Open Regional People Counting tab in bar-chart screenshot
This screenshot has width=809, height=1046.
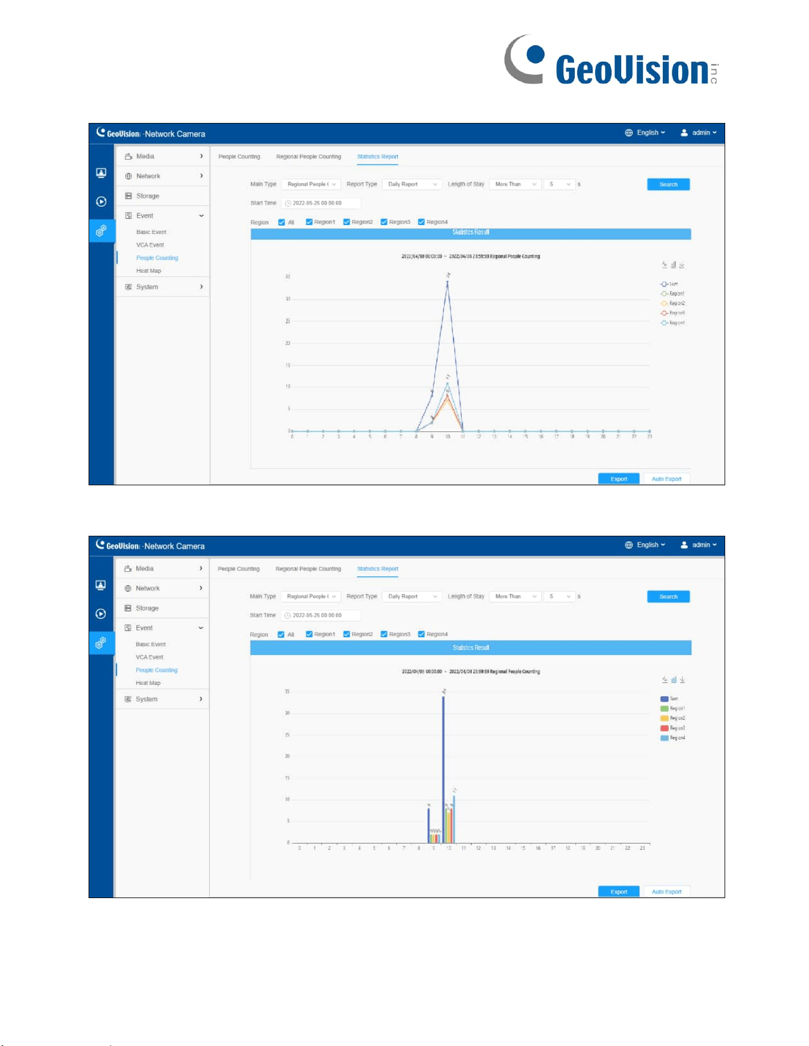[x=309, y=569]
